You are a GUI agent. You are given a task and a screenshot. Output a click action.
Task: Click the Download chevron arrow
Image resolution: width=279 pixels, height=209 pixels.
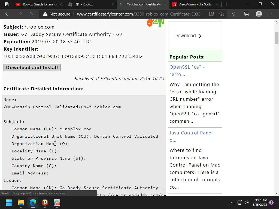[200, 36]
